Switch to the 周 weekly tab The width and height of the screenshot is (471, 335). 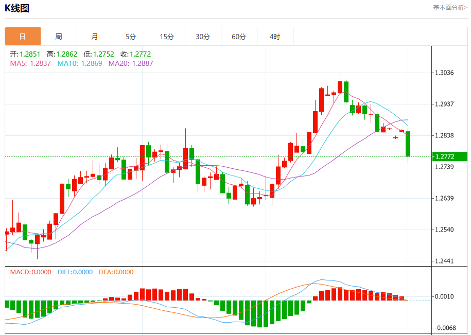(59, 37)
